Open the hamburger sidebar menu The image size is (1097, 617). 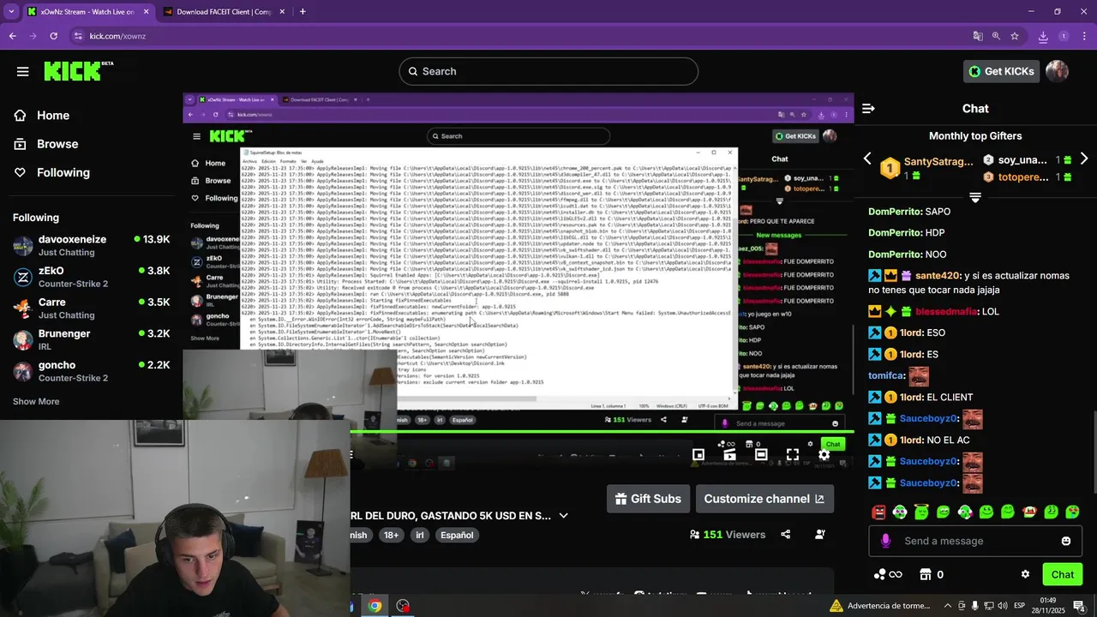click(22, 71)
